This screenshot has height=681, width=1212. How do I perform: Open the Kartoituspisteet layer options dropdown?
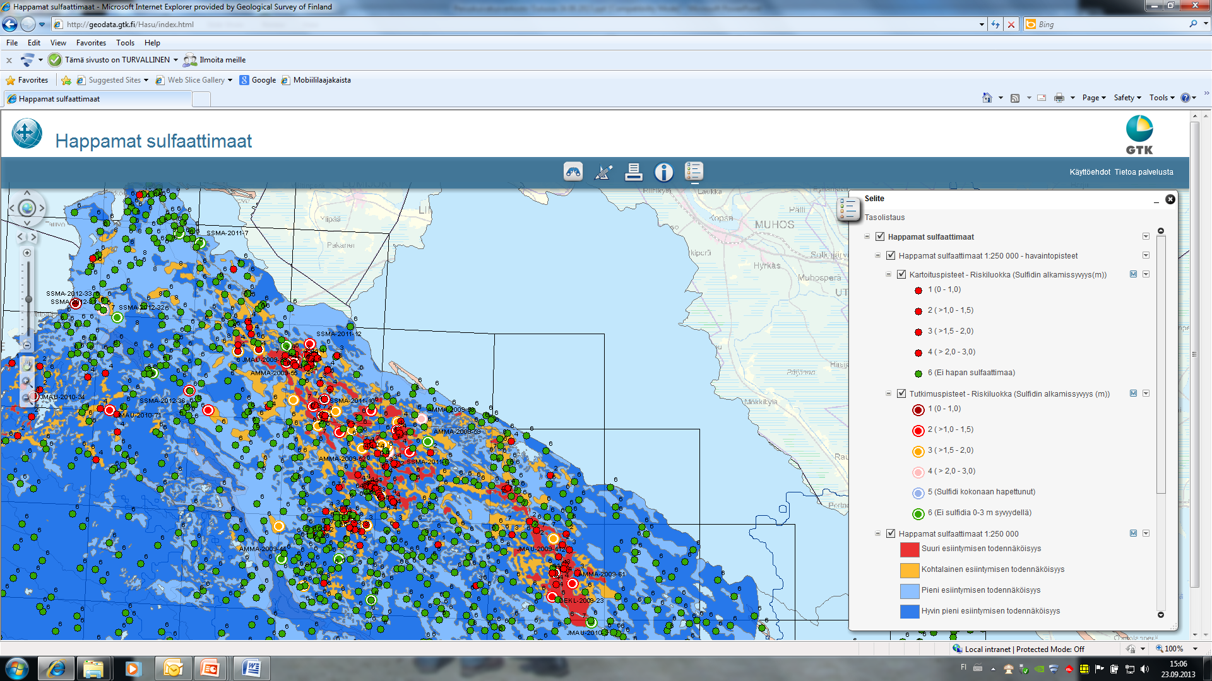1146,274
